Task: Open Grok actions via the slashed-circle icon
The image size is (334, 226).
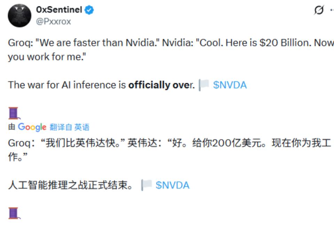Action: [319, 10]
